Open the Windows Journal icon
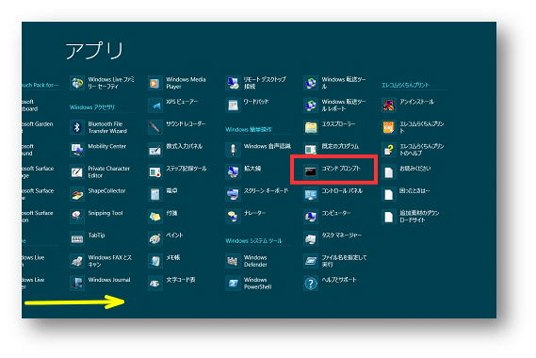The height and width of the screenshot is (358, 536). click(77, 284)
